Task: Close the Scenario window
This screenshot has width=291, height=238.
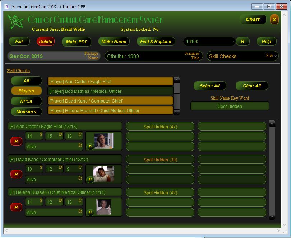Action: (282, 6)
